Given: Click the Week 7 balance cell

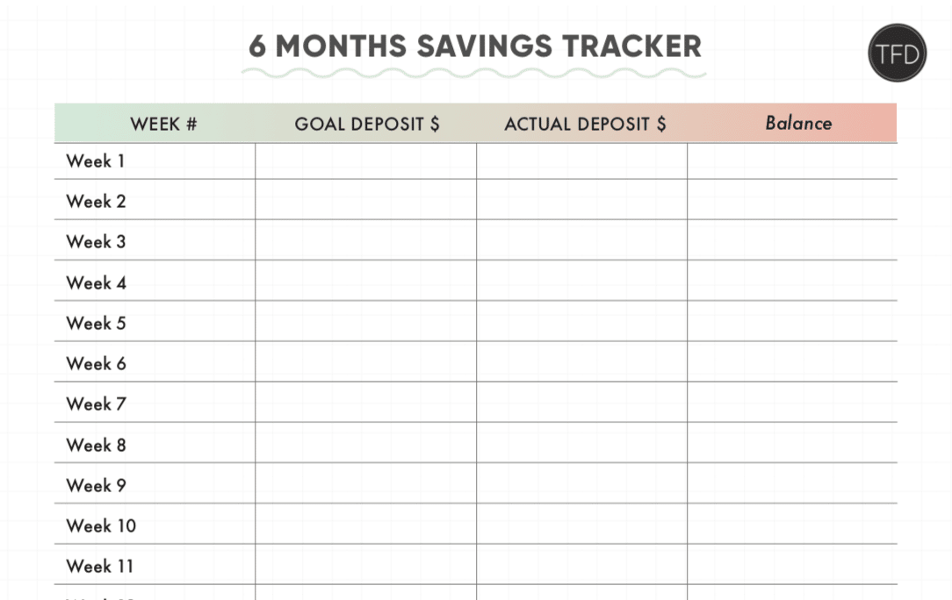Looking at the screenshot, I should [792, 403].
